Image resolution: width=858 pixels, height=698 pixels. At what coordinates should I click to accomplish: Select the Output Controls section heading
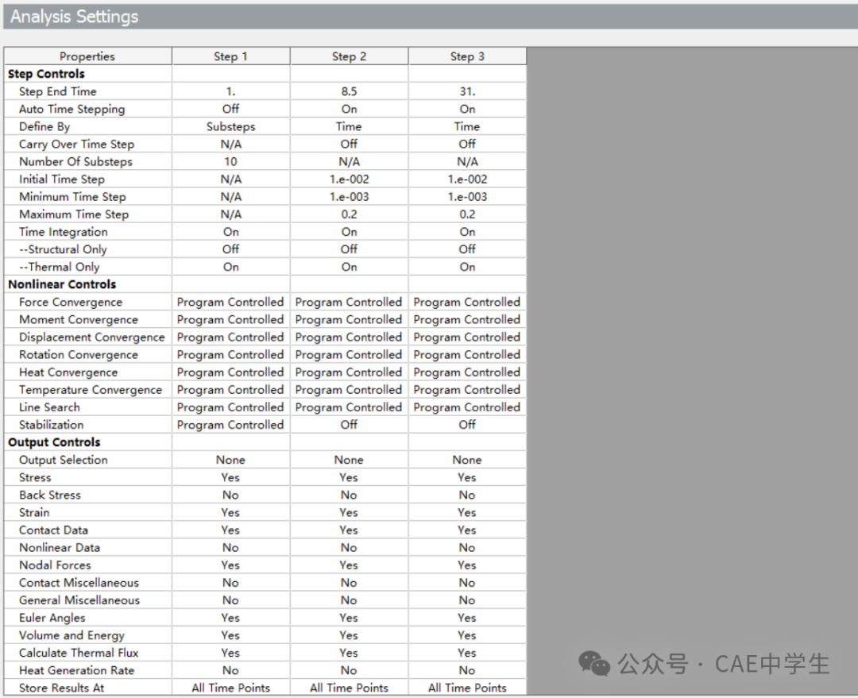pyautogui.click(x=54, y=442)
